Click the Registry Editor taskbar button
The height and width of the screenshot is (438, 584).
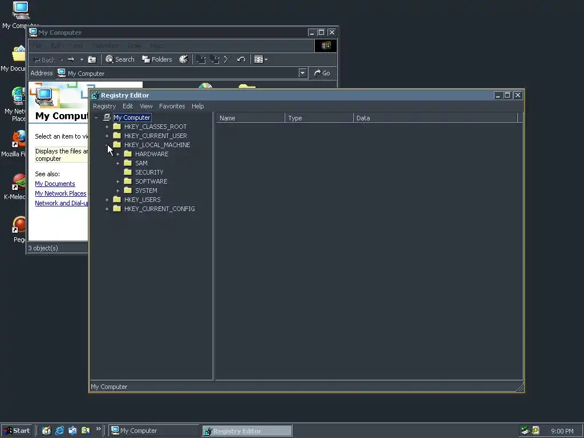coord(247,431)
